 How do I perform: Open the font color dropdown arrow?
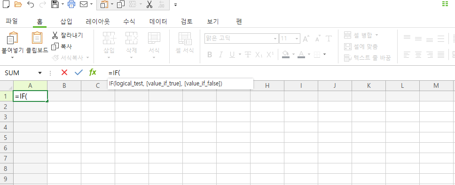tap(309, 54)
